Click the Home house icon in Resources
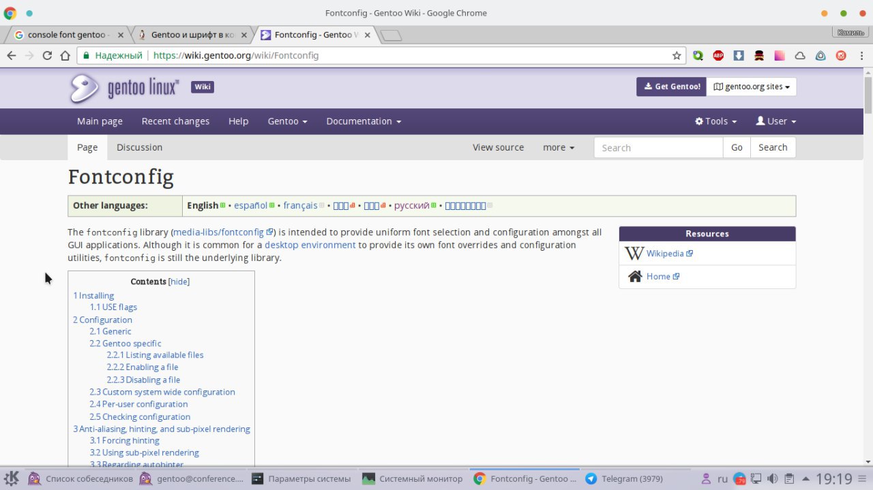 [x=635, y=276]
